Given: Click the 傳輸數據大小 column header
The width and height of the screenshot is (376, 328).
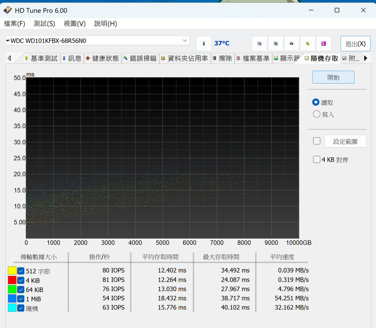Looking at the screenshot, I should [x=38, y=257].
